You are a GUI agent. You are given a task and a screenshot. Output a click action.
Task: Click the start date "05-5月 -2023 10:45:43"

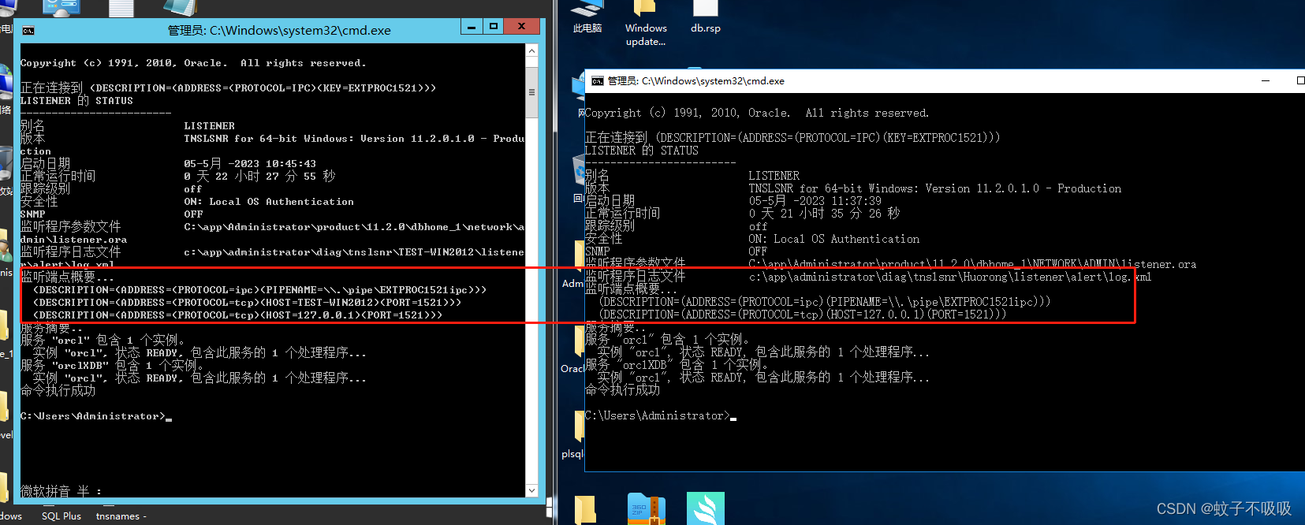250,164
